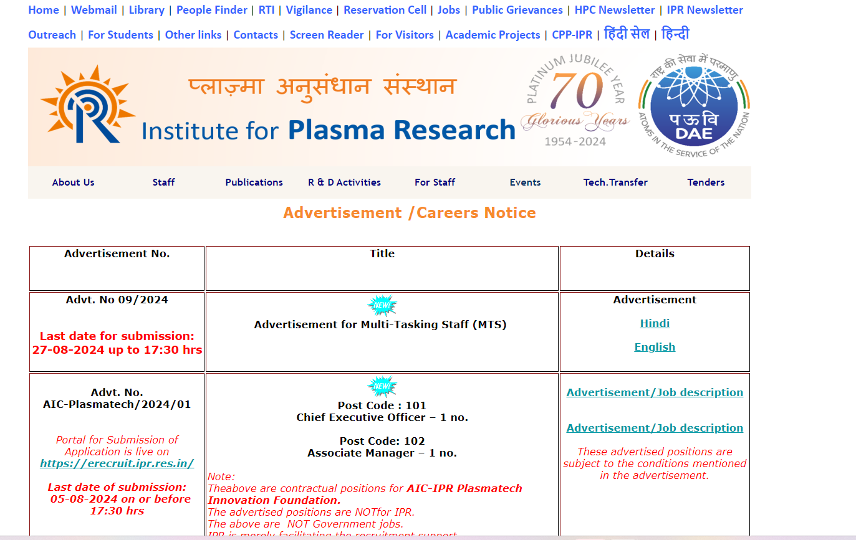Viewport: 856px width, 540px height.
Task: Click the RTI link
Action: tap(266, 10)
